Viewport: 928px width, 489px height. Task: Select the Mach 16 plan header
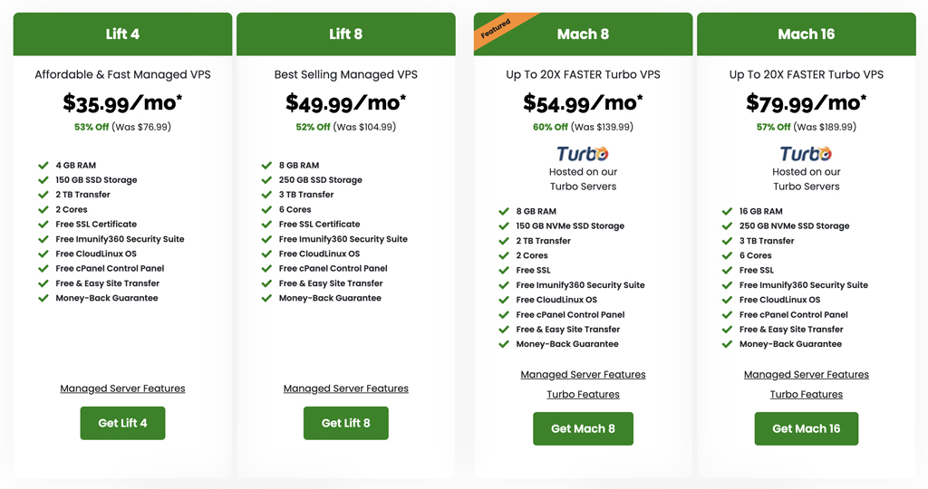tap(806, 34)
